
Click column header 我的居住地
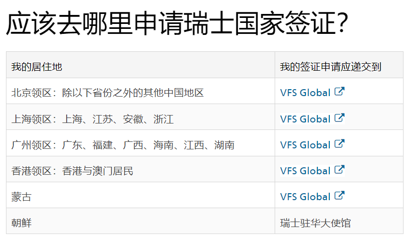click(140, 65)
